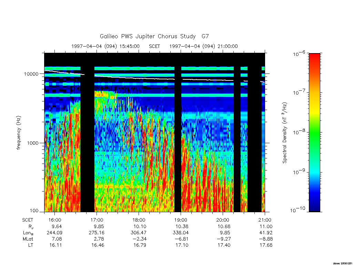Click the 10^-9 colorbar tick label

click(x=300, y=172)
